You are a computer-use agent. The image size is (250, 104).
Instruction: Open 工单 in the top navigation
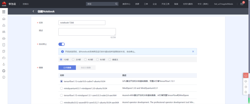click(146, 4)
